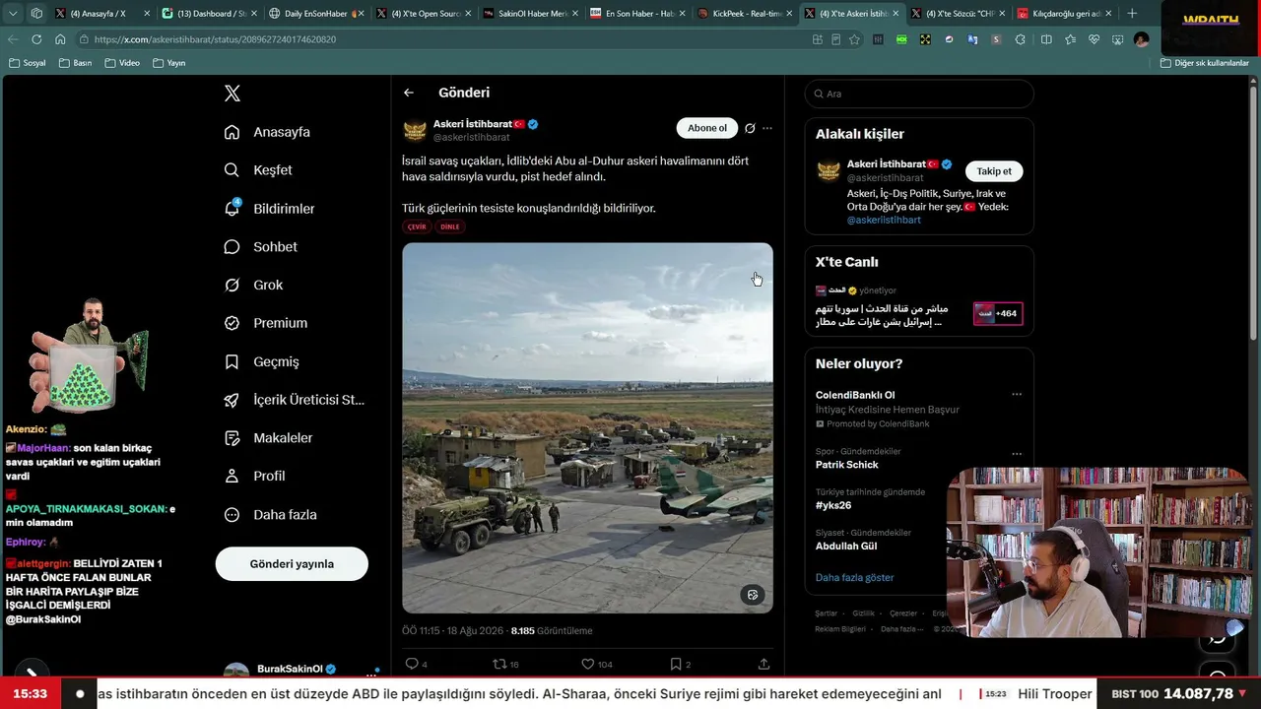Open the Keşfet explore page
Image resolution: width=1261 pixels, height=709 pixels.
pyautogui.click(x=258, y=170)
